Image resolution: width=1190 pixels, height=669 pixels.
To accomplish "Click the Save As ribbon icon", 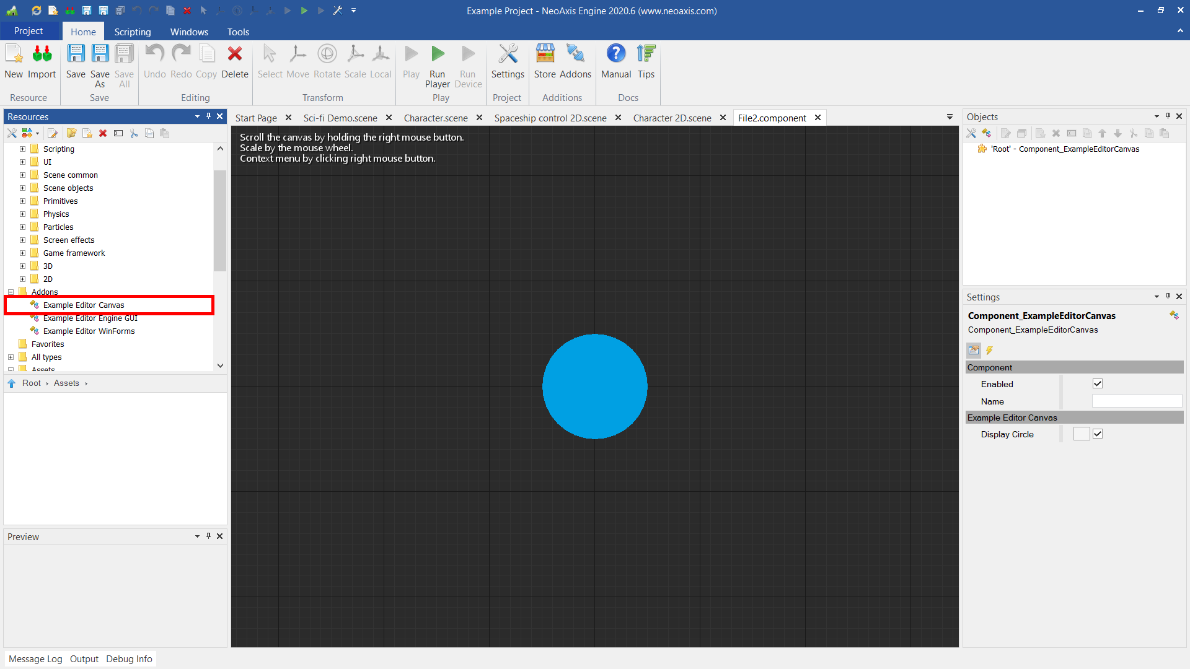I will (x=100, y=55).
